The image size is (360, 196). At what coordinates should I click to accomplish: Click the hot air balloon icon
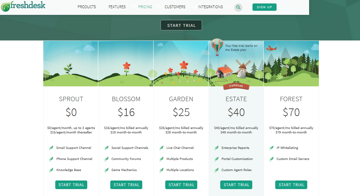[217, 47]
